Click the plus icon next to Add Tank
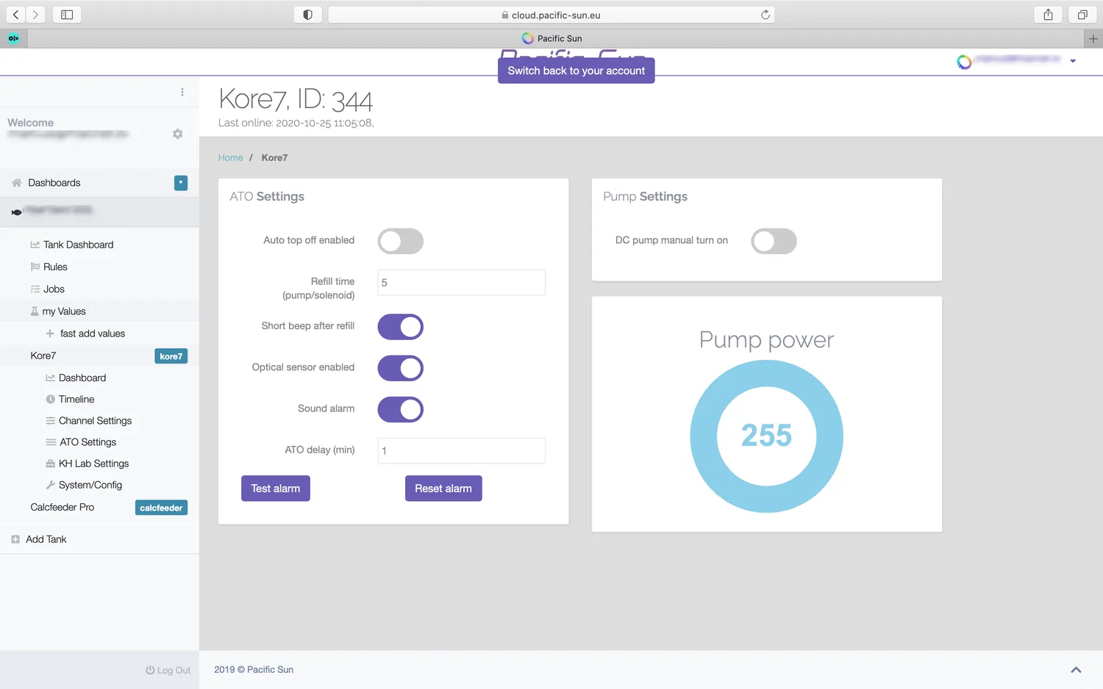 coord(15,539)
